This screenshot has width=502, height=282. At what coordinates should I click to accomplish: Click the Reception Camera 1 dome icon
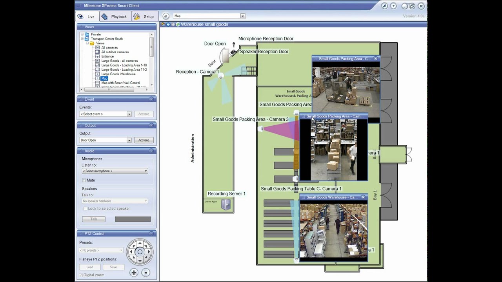(x=220, y=76)
